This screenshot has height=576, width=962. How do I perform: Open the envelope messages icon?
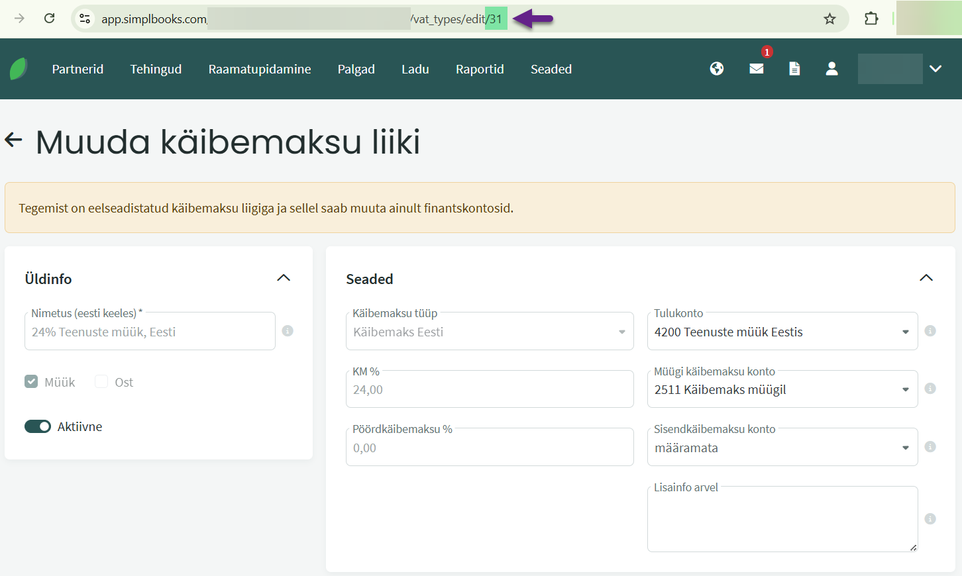(x=756, y=69)
